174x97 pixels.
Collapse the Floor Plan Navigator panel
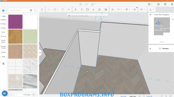click(x=150, y=15)
